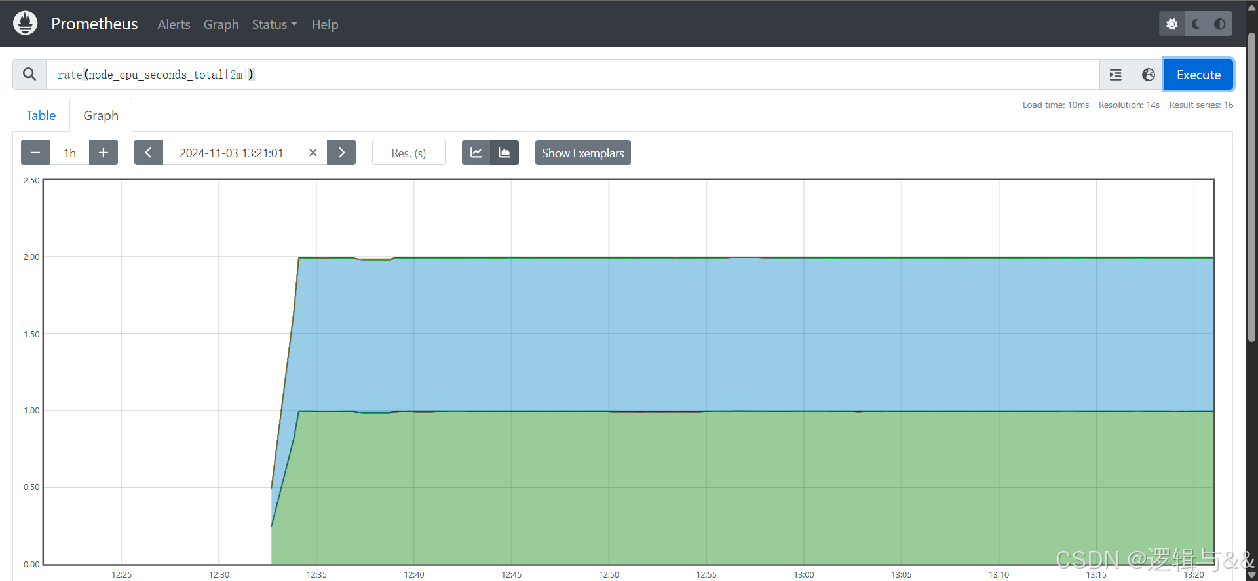The height and width of the screenshot is (581, 1258).
Task: Open the Alerts page
Action: pos(174,24)
